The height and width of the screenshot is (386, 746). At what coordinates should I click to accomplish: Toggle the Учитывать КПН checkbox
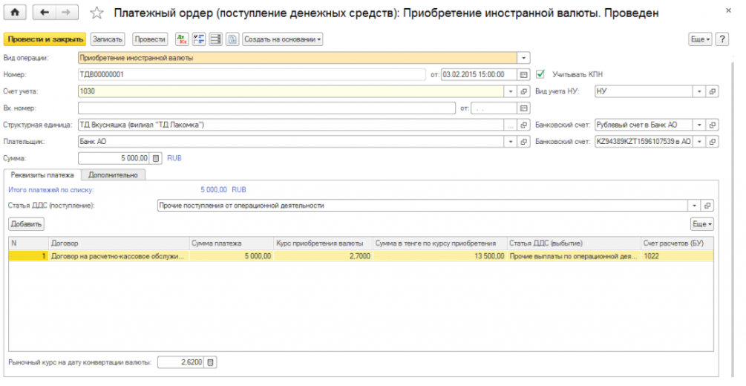pyautogui.click(x=540, y=74)
